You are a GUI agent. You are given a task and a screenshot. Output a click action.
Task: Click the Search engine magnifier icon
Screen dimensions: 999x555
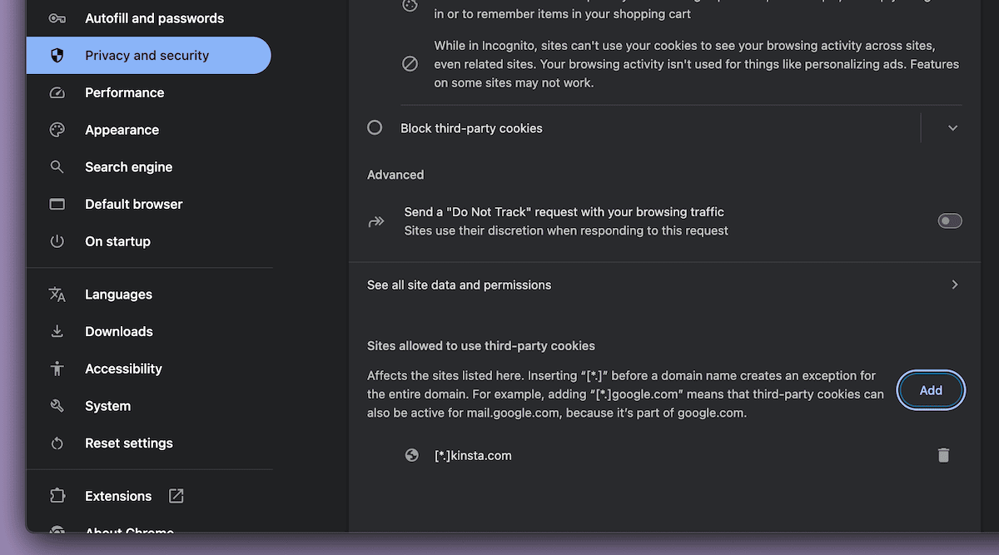click(x=57, y=166)
